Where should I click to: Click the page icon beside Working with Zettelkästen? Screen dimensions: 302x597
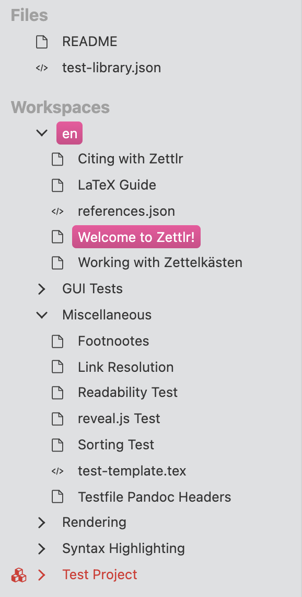[x=57, y=263]
